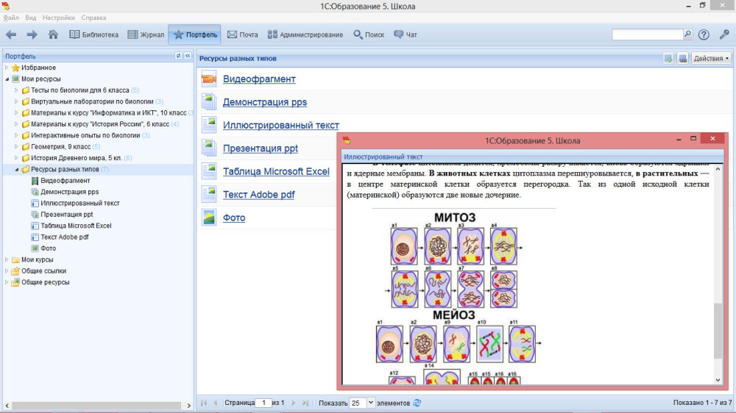Go to last page pager icon
The image size is (736, 413).
point(305,403)
